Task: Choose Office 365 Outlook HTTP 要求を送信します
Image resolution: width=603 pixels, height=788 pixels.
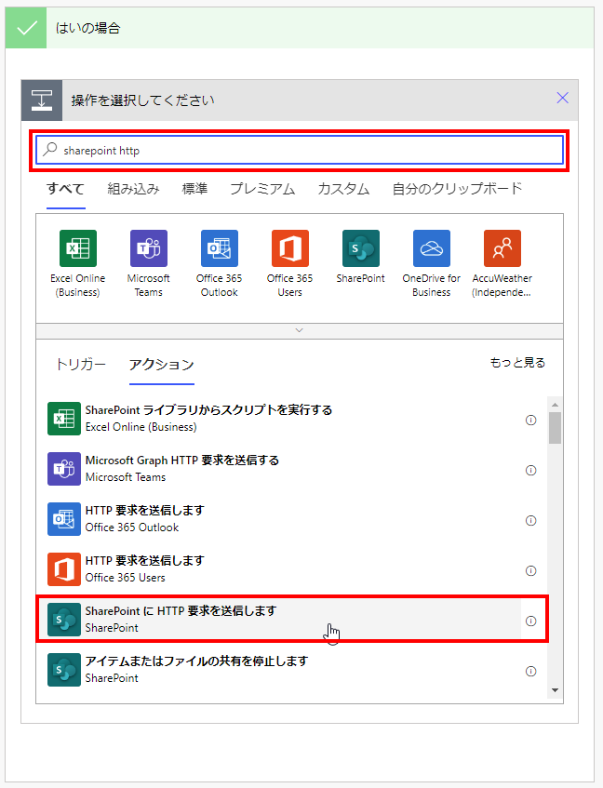Action: (284, 518)
